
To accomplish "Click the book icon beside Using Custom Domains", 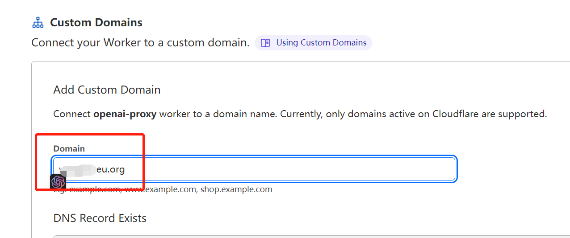I will 265,43.
